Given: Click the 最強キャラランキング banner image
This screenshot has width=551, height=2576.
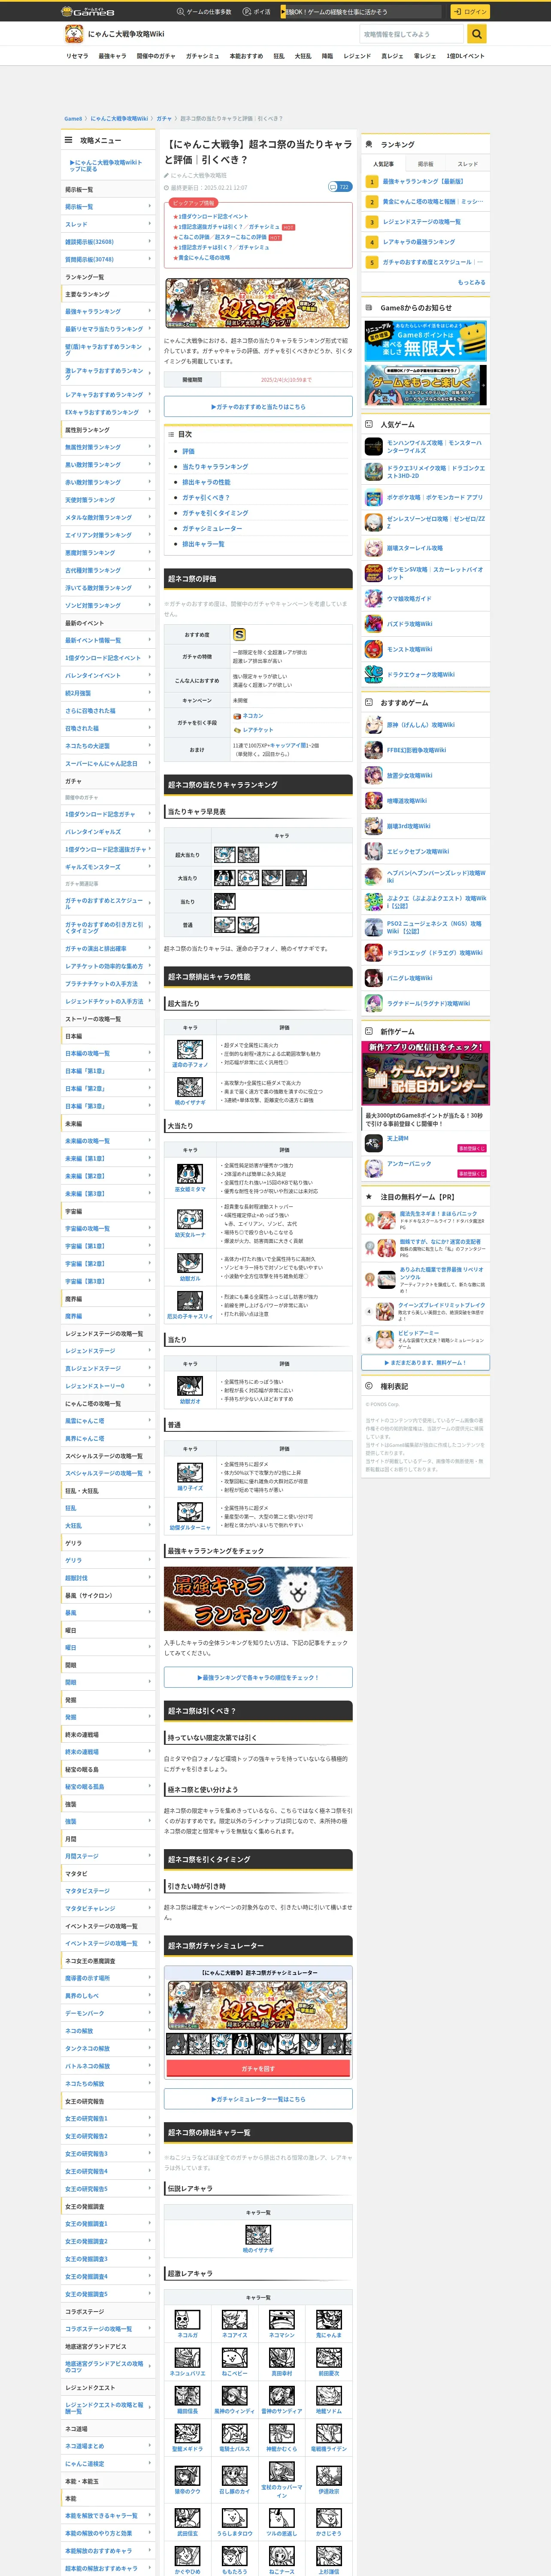Looking at the screenshot, I should click(258, 1599).
